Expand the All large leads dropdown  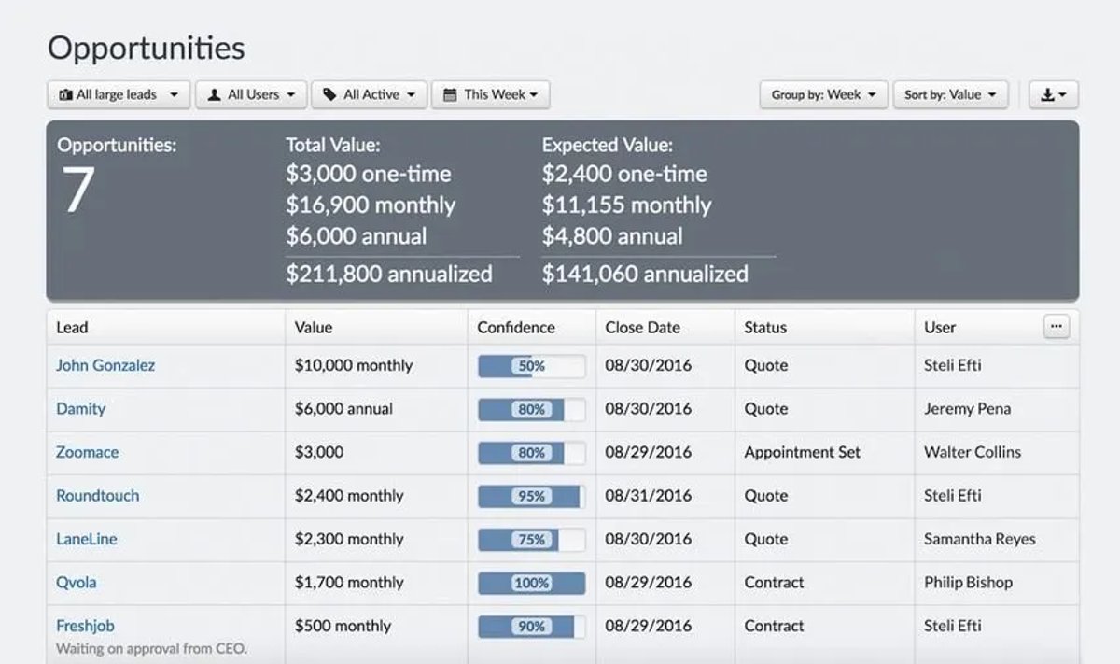(x=119, y=94)
